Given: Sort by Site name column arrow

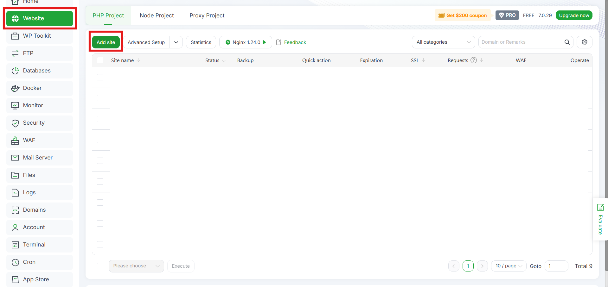Looking at the screenshot, I should click(x=138, y=60).
